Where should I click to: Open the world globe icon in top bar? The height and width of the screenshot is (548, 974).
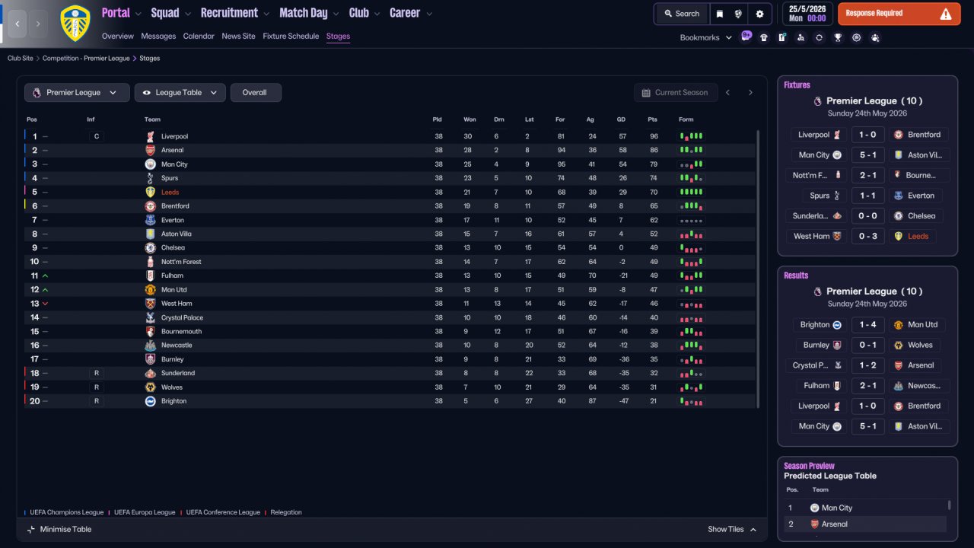tap(738, 14)
